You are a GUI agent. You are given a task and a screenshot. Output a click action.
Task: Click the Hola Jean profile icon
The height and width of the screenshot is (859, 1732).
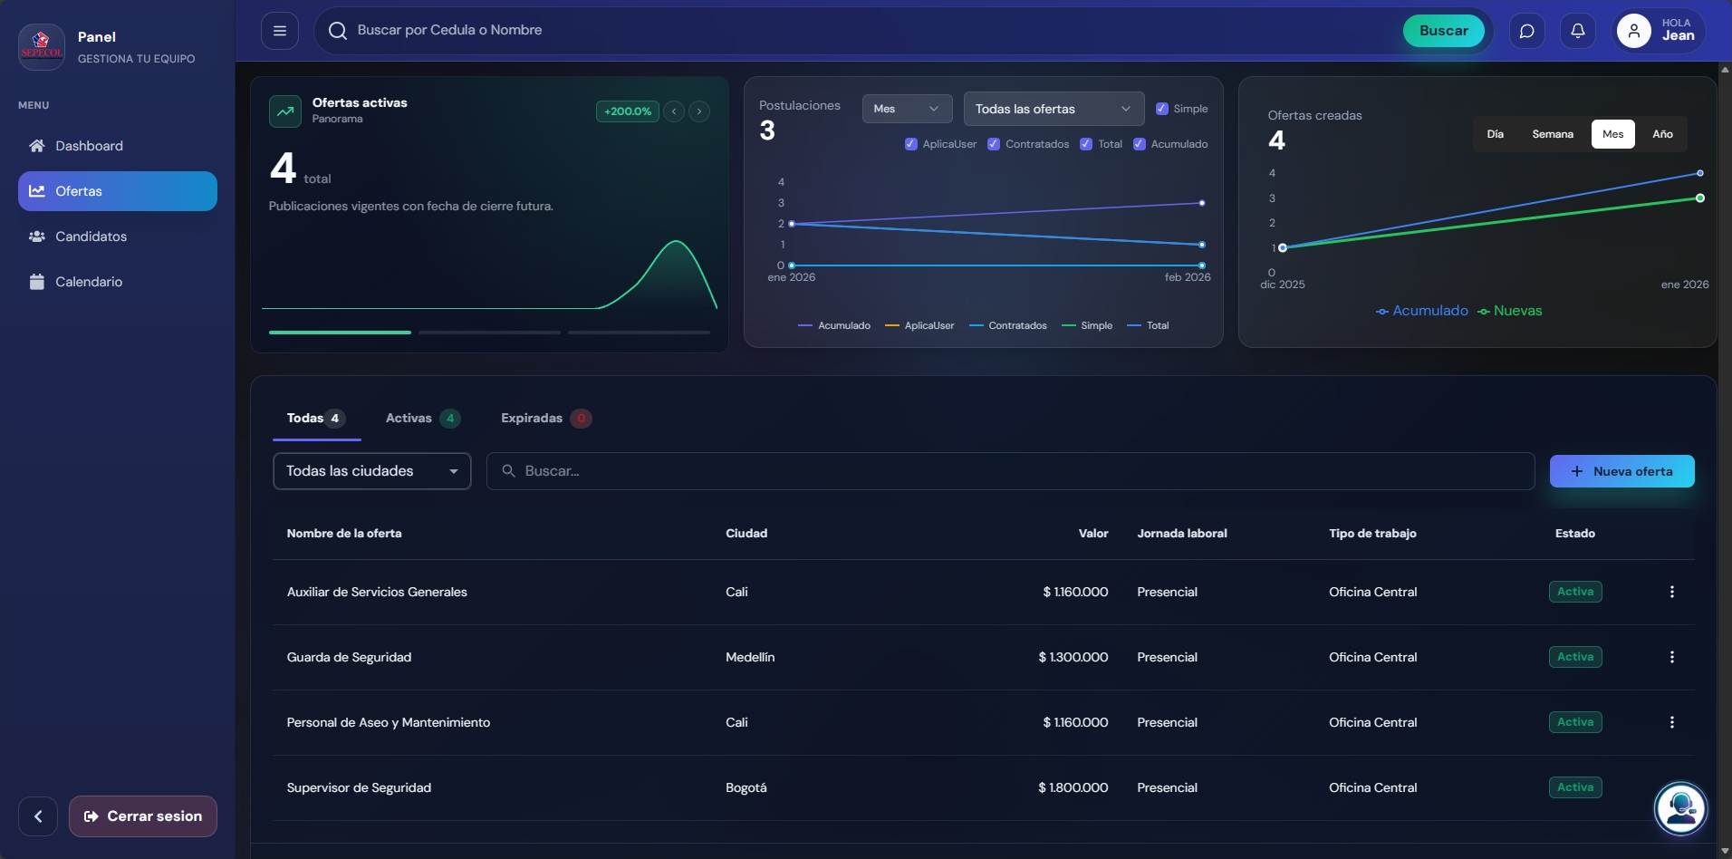click(1633, 32)
